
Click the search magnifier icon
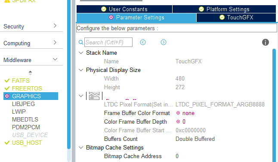(81, 42)
